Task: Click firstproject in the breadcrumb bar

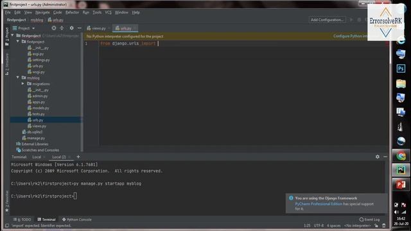Action: [x=16, y=20]
